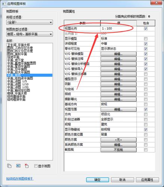Select 平面_地下室 template

coord(15,60)
